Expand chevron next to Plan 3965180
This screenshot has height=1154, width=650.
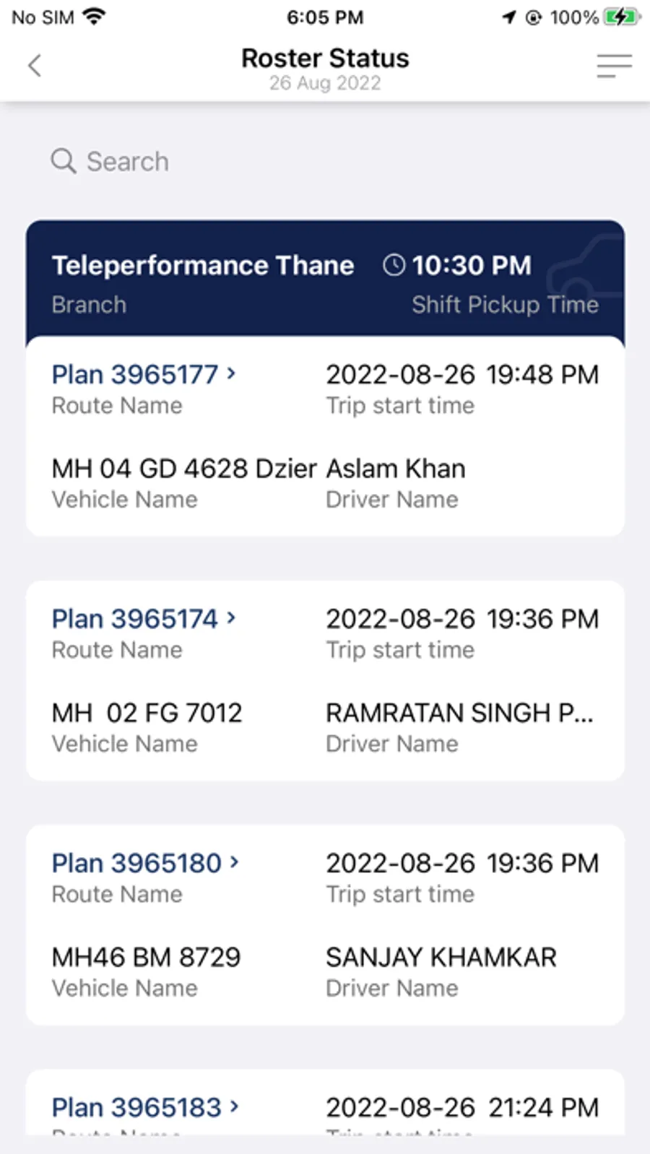[234, 862]
